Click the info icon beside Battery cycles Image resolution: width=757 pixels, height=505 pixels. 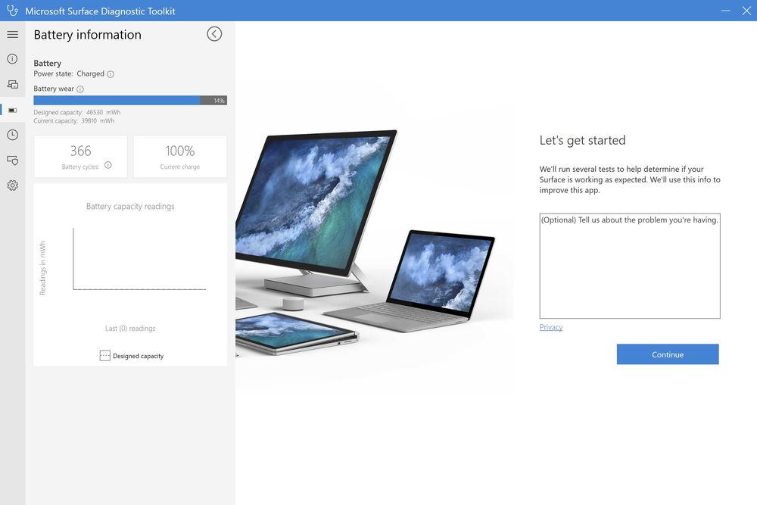click(108, 165)
